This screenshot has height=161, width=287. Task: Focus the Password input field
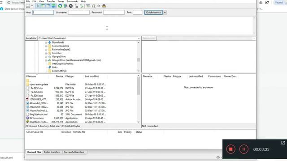pos(114,13)
